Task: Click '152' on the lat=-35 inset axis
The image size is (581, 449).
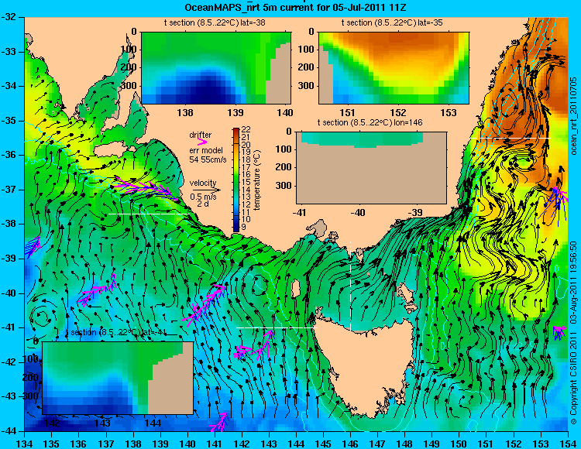Action: point(398,112)
